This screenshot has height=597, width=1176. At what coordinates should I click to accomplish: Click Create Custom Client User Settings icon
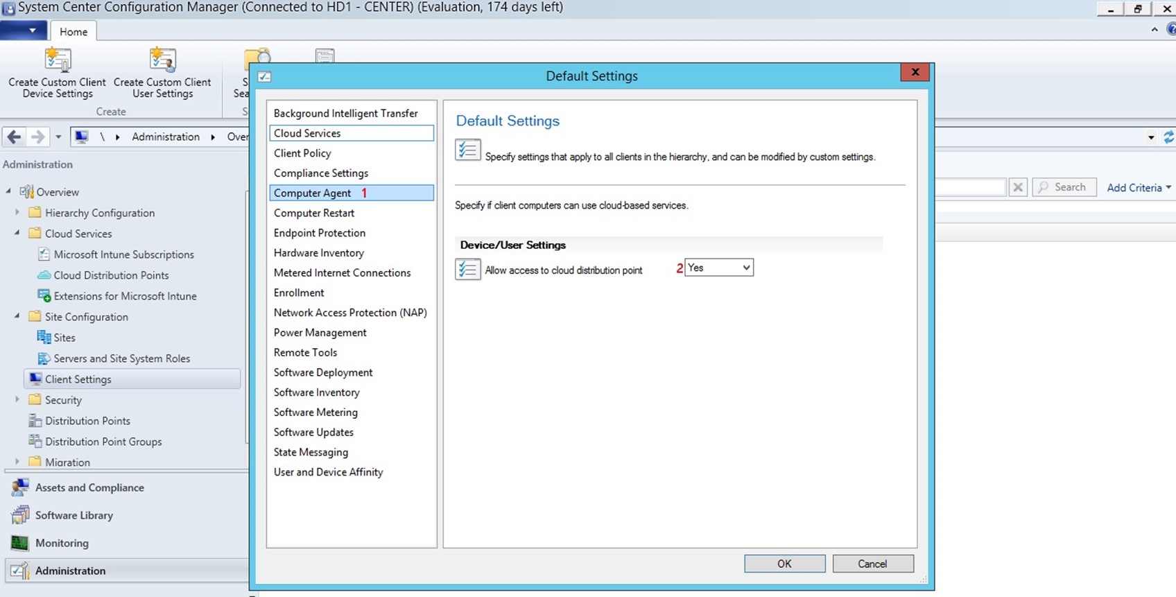(163, 60)
